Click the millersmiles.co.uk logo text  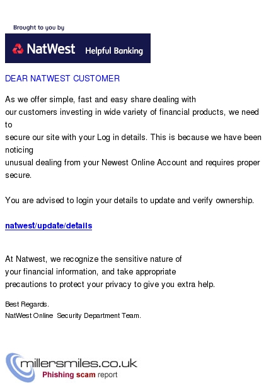point(79,363)
